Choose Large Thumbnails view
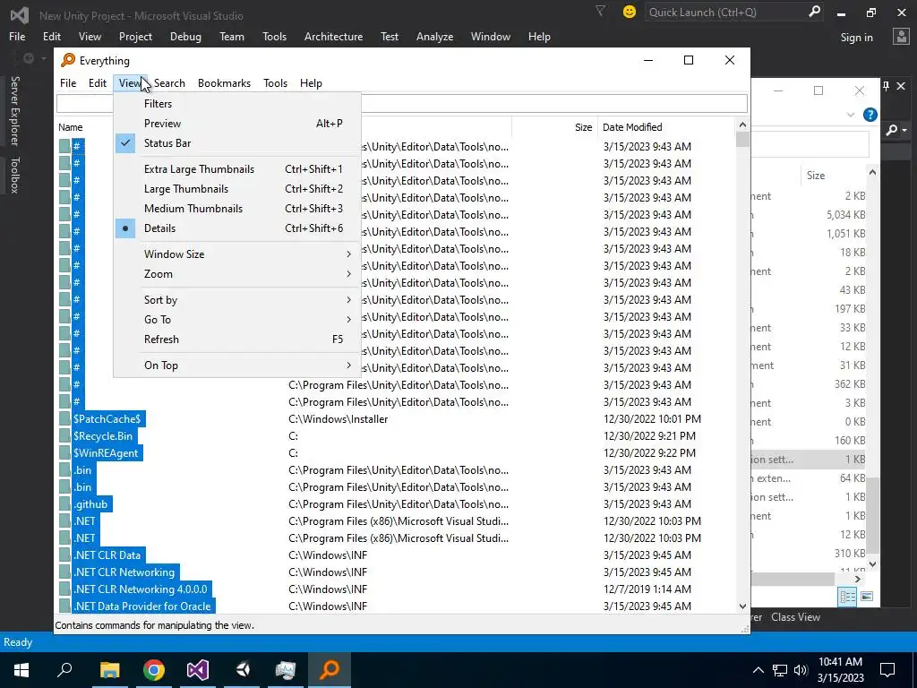917x688 pixels. pos(236,189)
